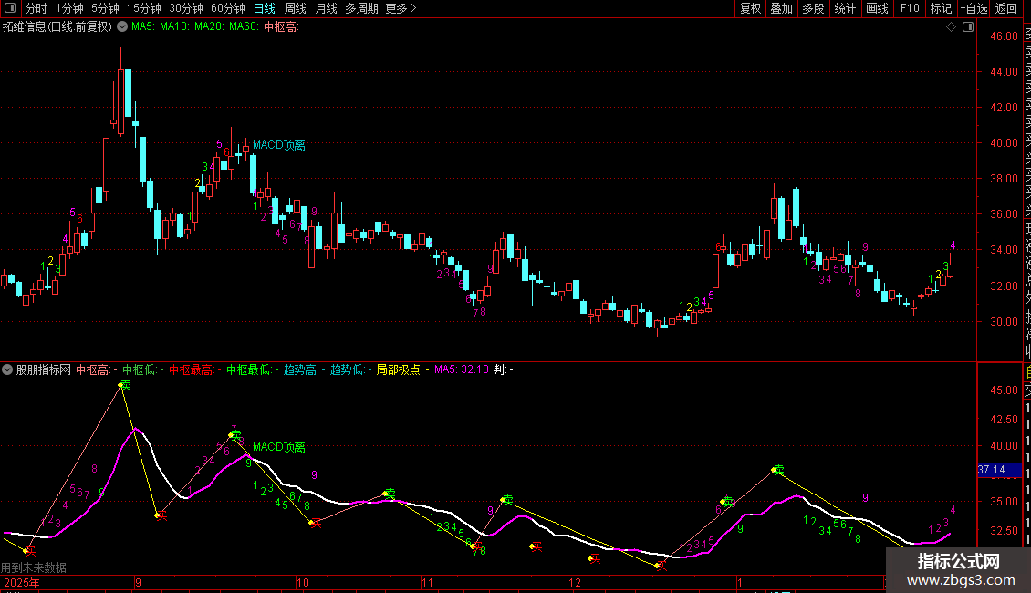Click the 37.14 price label on the sub-chart axis
This screenshot has width=1031, height=593.
[991, 470]
